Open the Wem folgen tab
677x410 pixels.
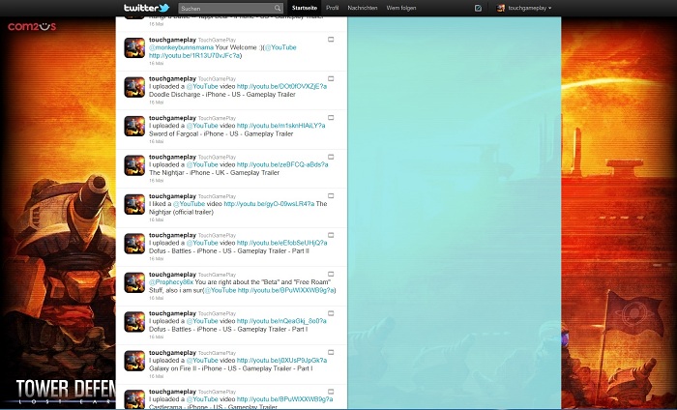tap(401, 8)
